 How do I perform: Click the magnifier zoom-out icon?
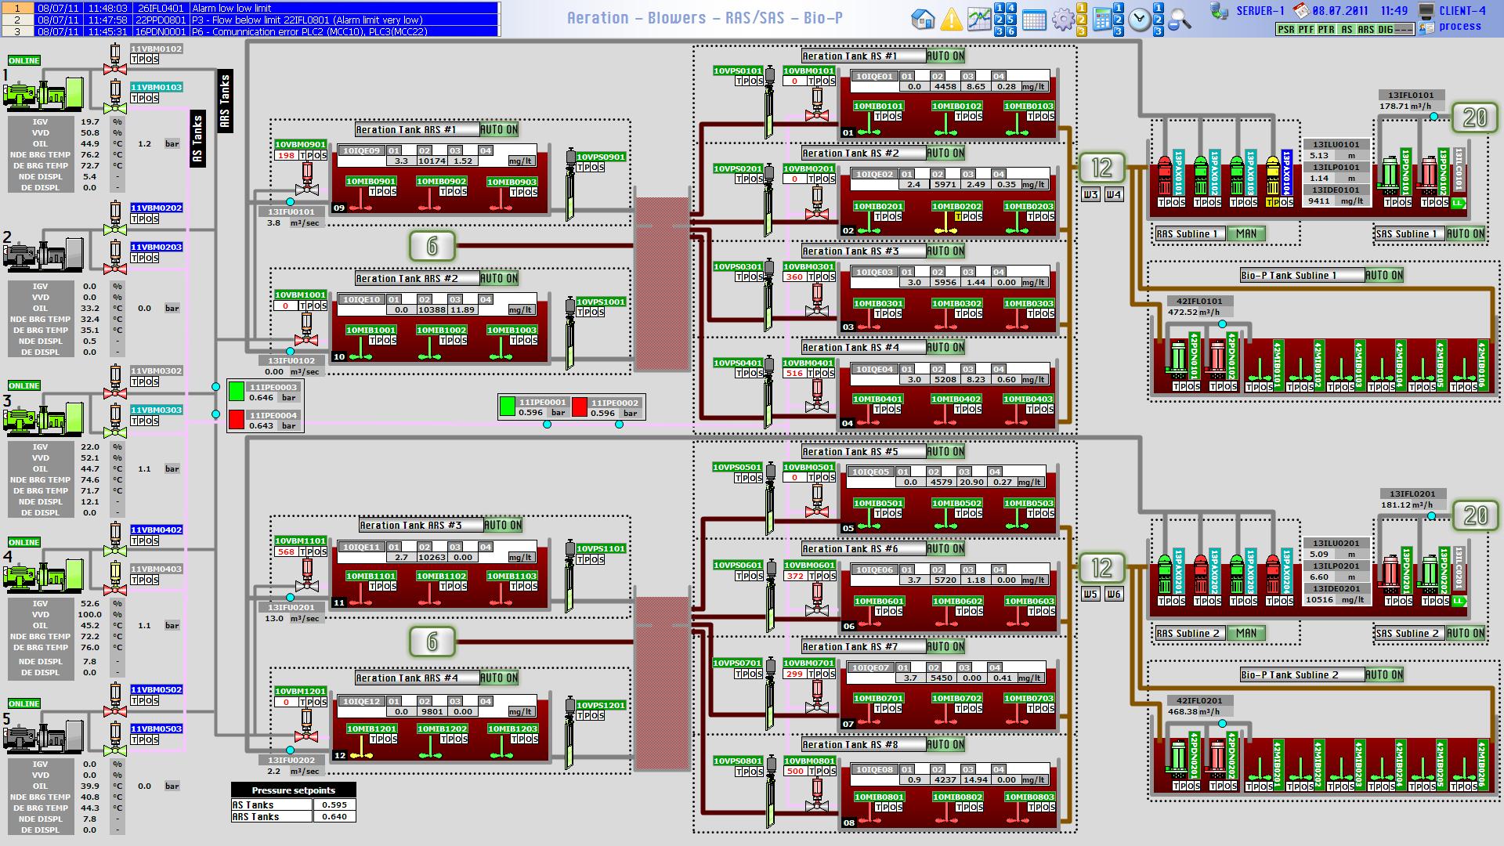(x=1179, y=20)
